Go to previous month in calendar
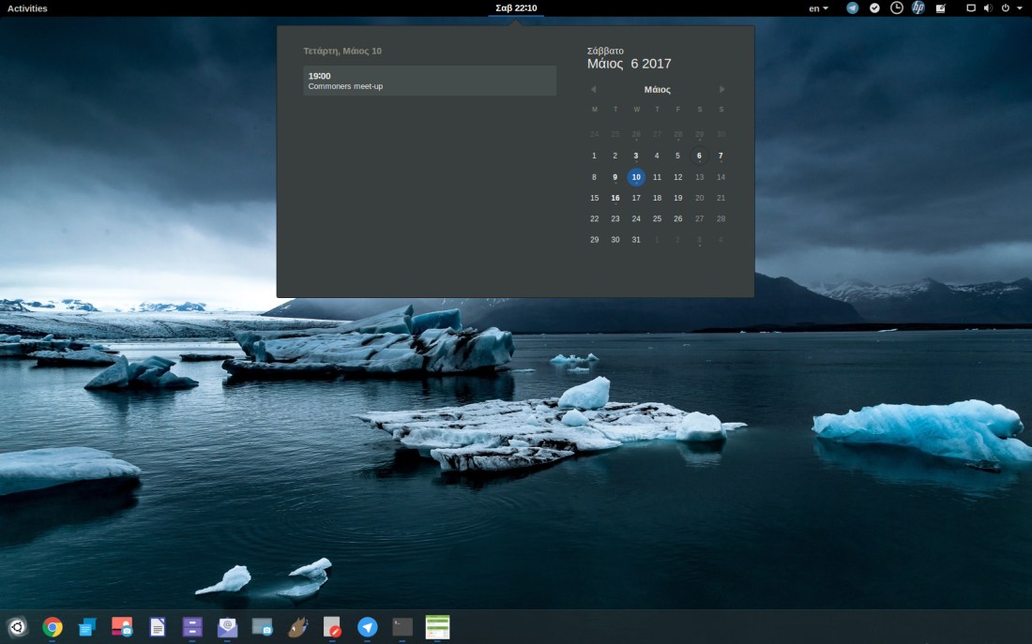1032x644 pixels. 593,90
